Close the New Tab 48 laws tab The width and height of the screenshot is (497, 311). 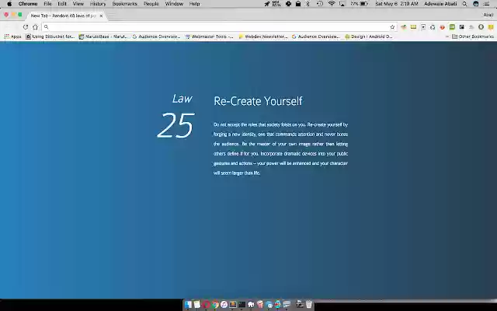pyautogui.click(x=101, y=16)
